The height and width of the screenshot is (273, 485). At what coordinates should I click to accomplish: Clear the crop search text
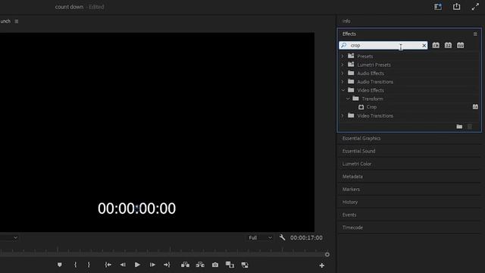[x=424, y=45]
